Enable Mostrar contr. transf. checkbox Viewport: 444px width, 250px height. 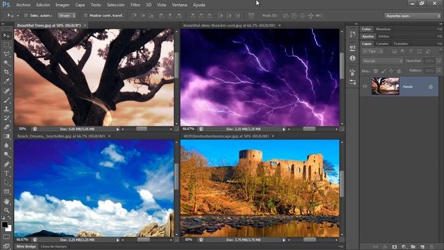tap(85, 15)
